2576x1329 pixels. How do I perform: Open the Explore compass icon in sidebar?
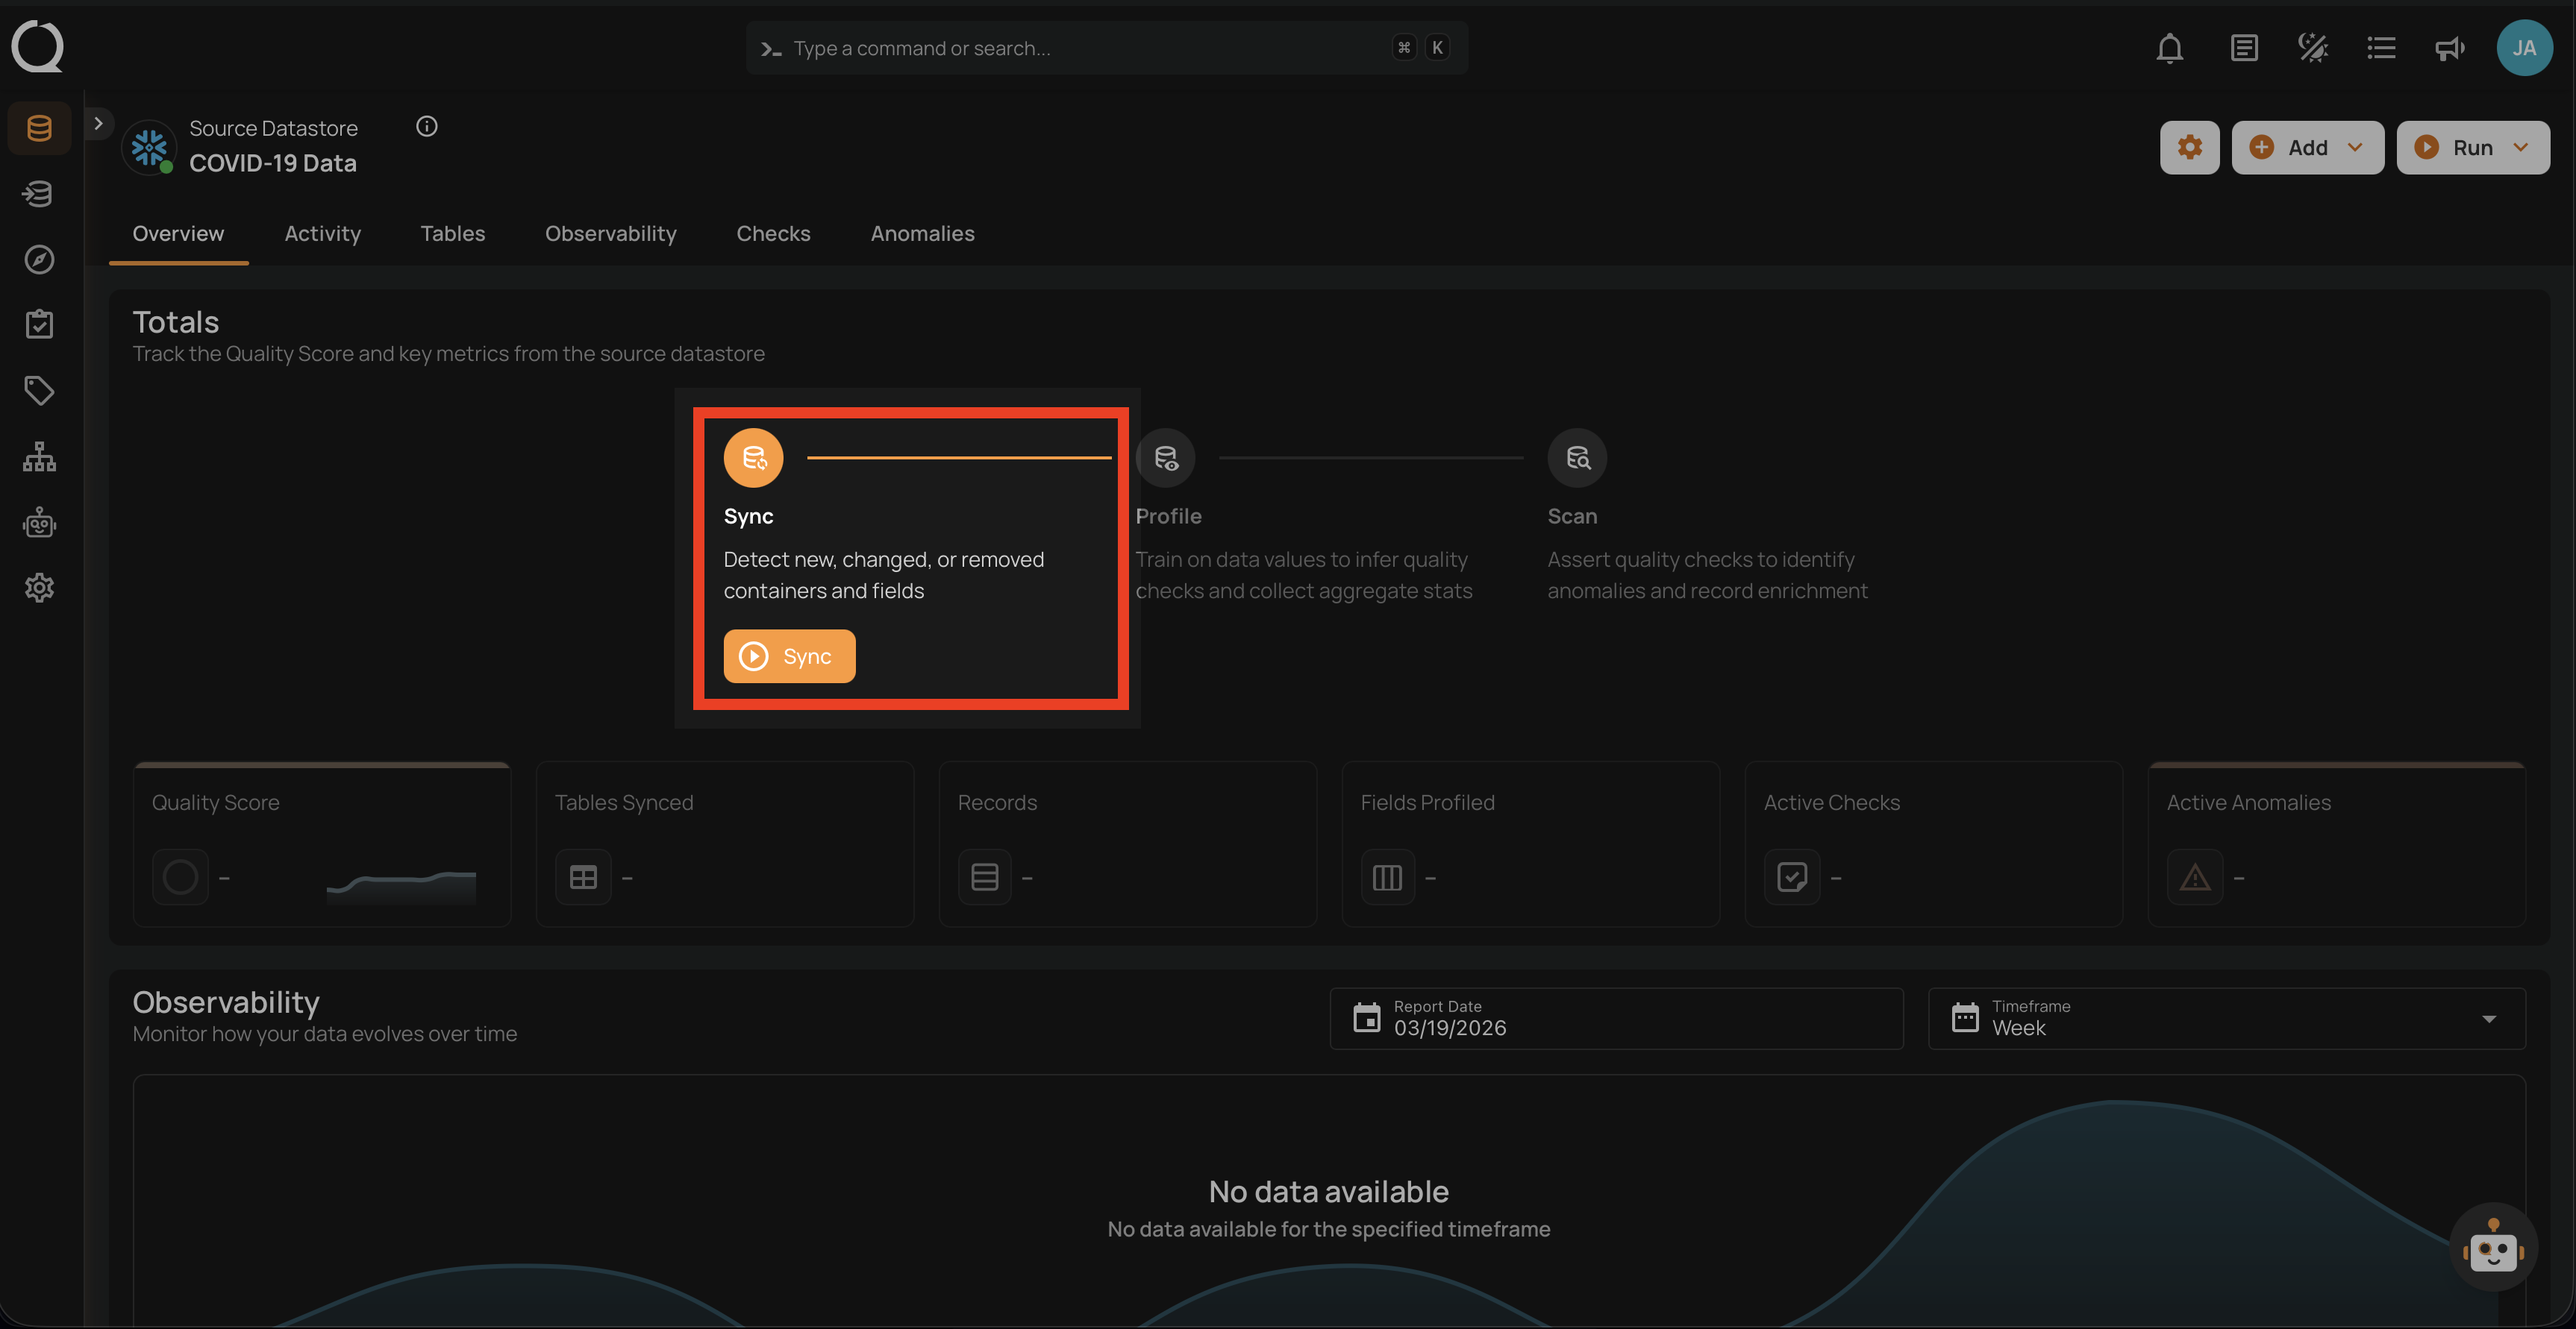click(x=39, y=260)
